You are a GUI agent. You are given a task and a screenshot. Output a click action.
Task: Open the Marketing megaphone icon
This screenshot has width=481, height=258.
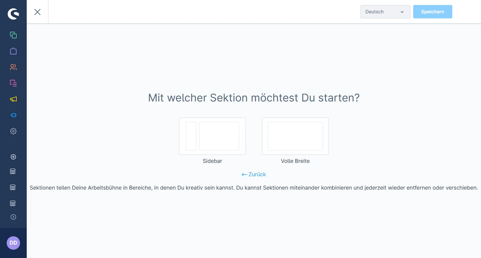[x=13, y=99]
